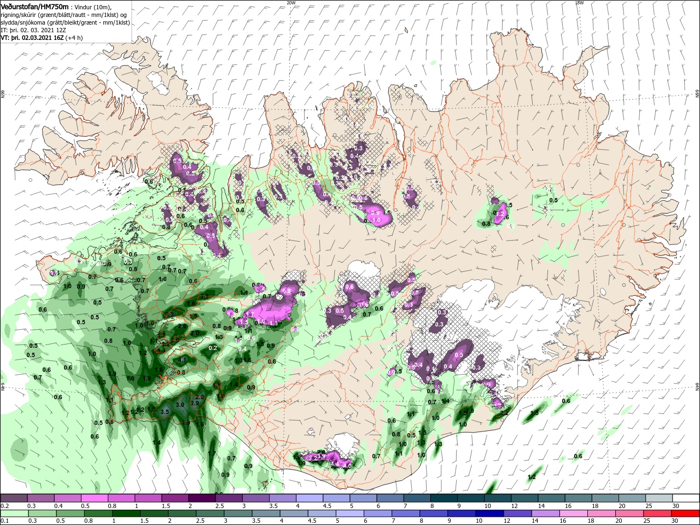Click the 'rigning/skúrir' description line
The height and width of the screenshot is (525, 700).
coord(64,15)
